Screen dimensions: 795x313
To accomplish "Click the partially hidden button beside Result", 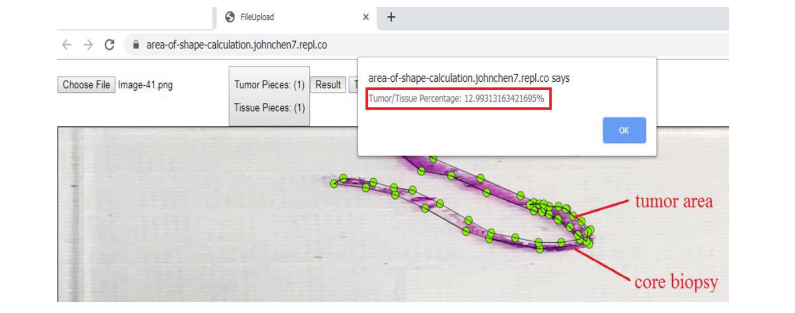I will pos(353,85).
